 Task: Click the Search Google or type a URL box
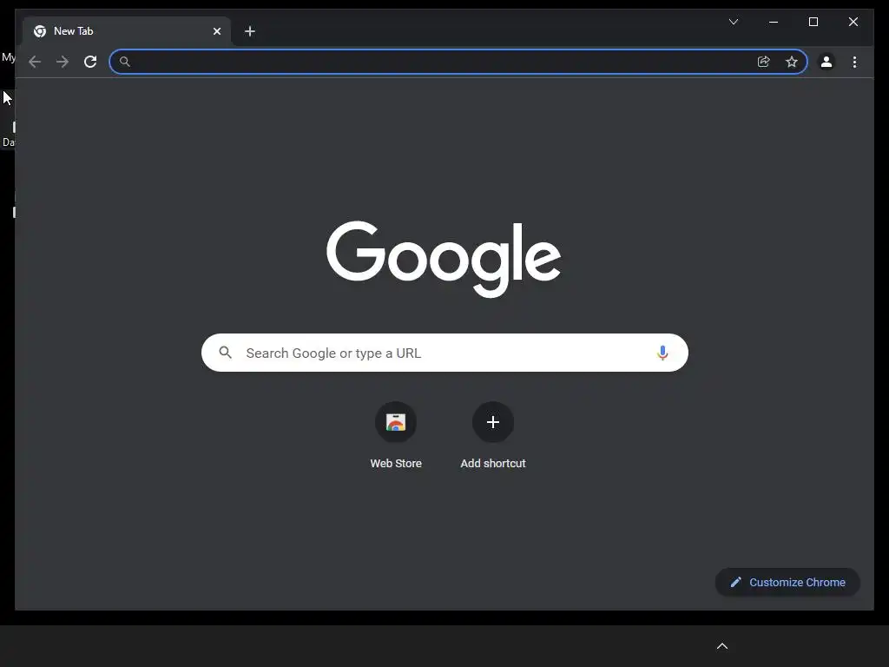click(444, 353)
